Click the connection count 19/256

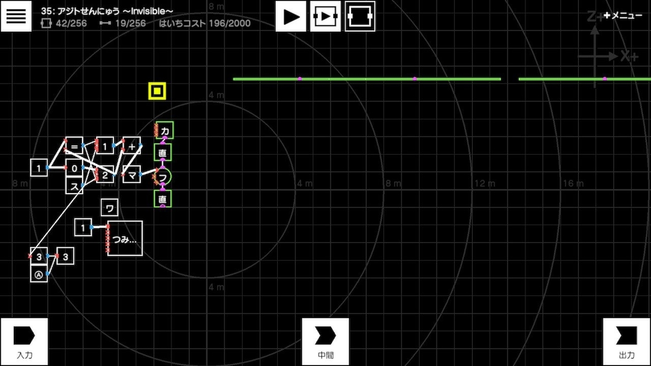(x=123, y=23)
